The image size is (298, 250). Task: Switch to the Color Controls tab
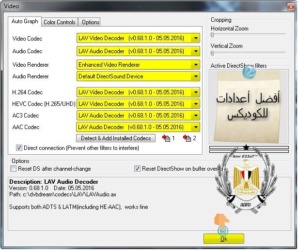[x=60, y=22]
